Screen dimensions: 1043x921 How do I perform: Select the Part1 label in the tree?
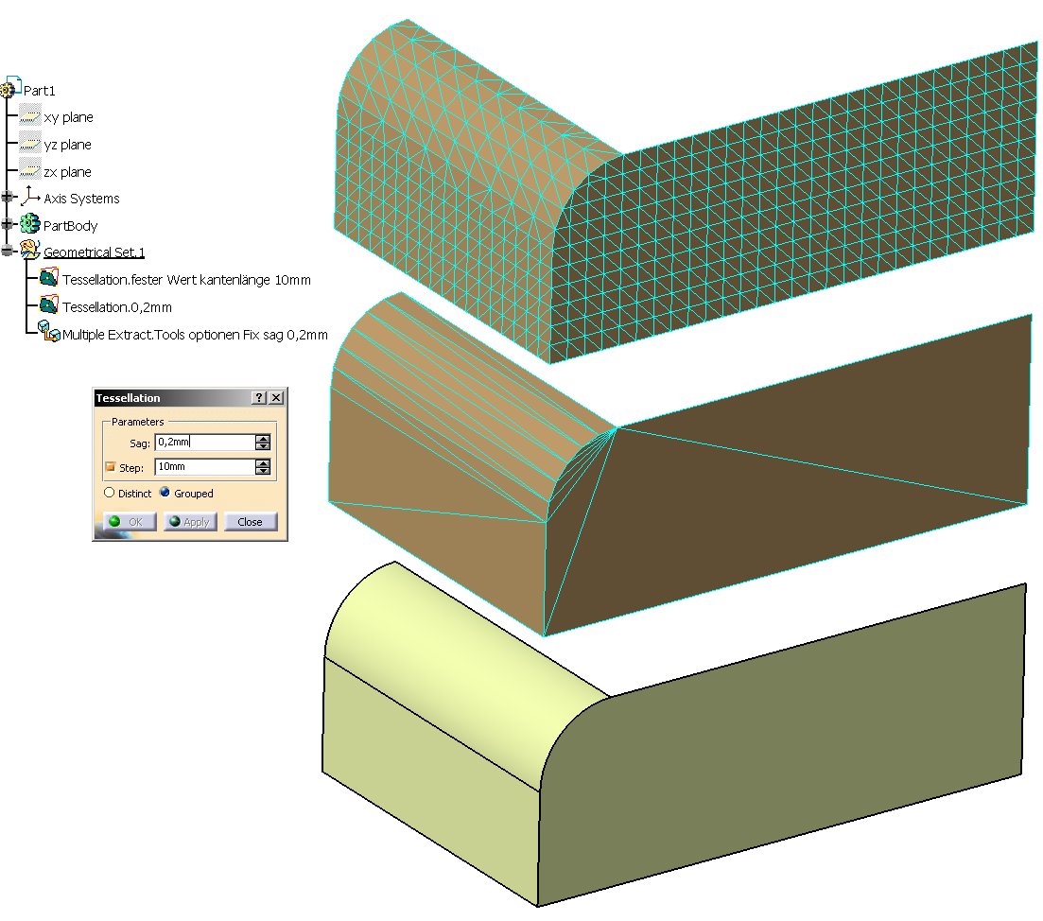(x=40, y=91)
